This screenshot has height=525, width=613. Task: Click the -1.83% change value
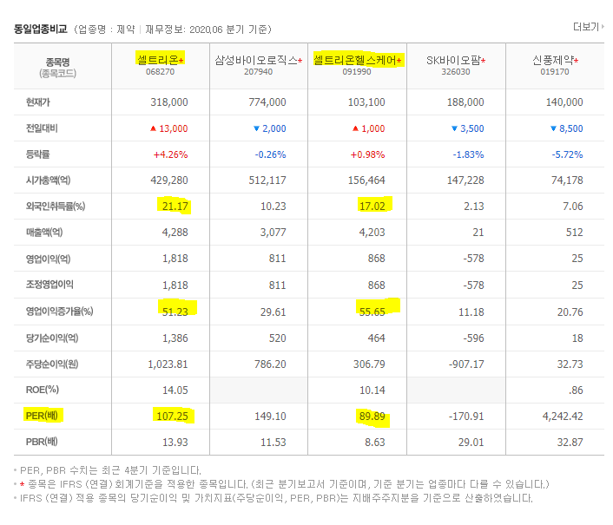click(468, 154)
